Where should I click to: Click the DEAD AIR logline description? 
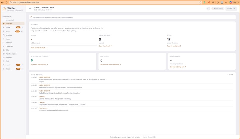click(x=67, y=29)
